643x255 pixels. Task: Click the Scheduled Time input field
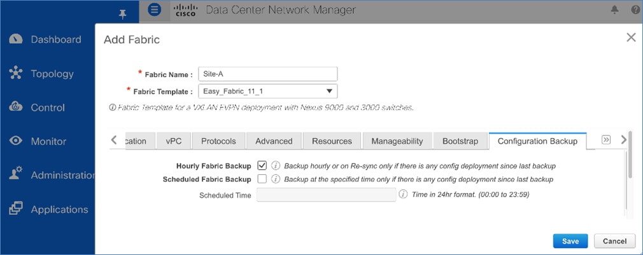pyautogui.click(x=327, y=195)
